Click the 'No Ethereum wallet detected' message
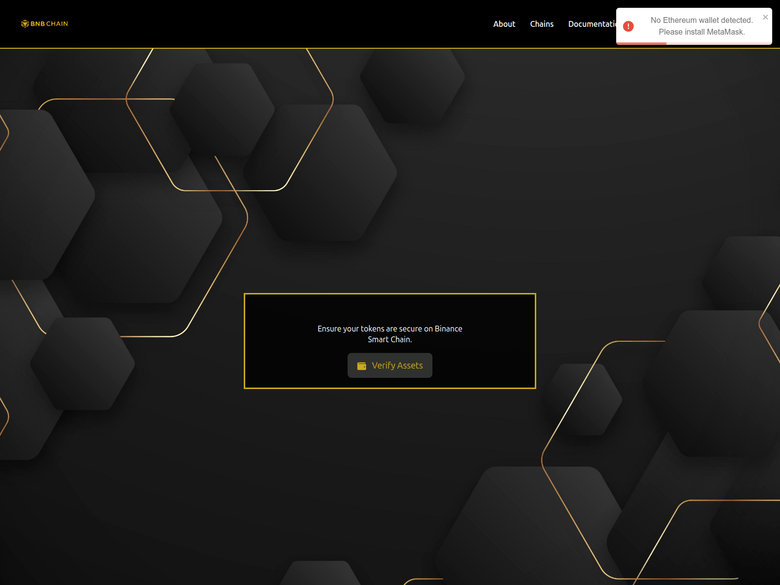 pos(702,20)
